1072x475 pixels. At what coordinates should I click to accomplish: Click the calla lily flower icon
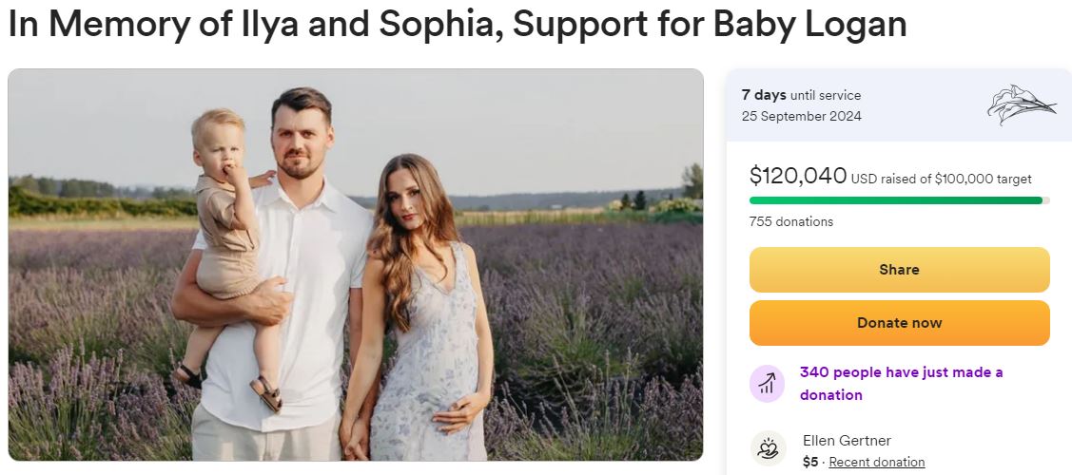tap(1020, 104)
